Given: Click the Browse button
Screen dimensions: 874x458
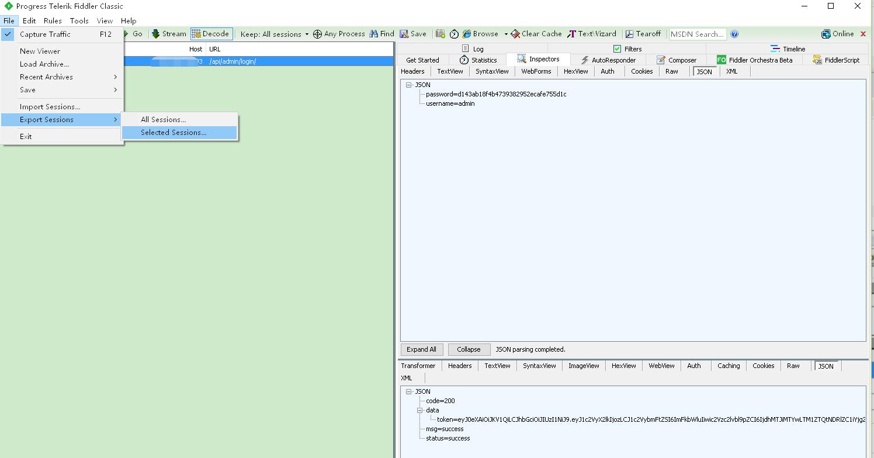Looking at the screenshot, I should click(481, 34).
